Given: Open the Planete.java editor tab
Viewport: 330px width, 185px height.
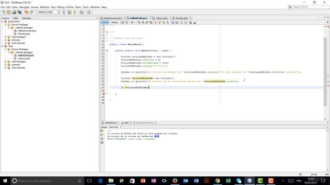Looking at the screenshot, I should click(x=181, y=18).
